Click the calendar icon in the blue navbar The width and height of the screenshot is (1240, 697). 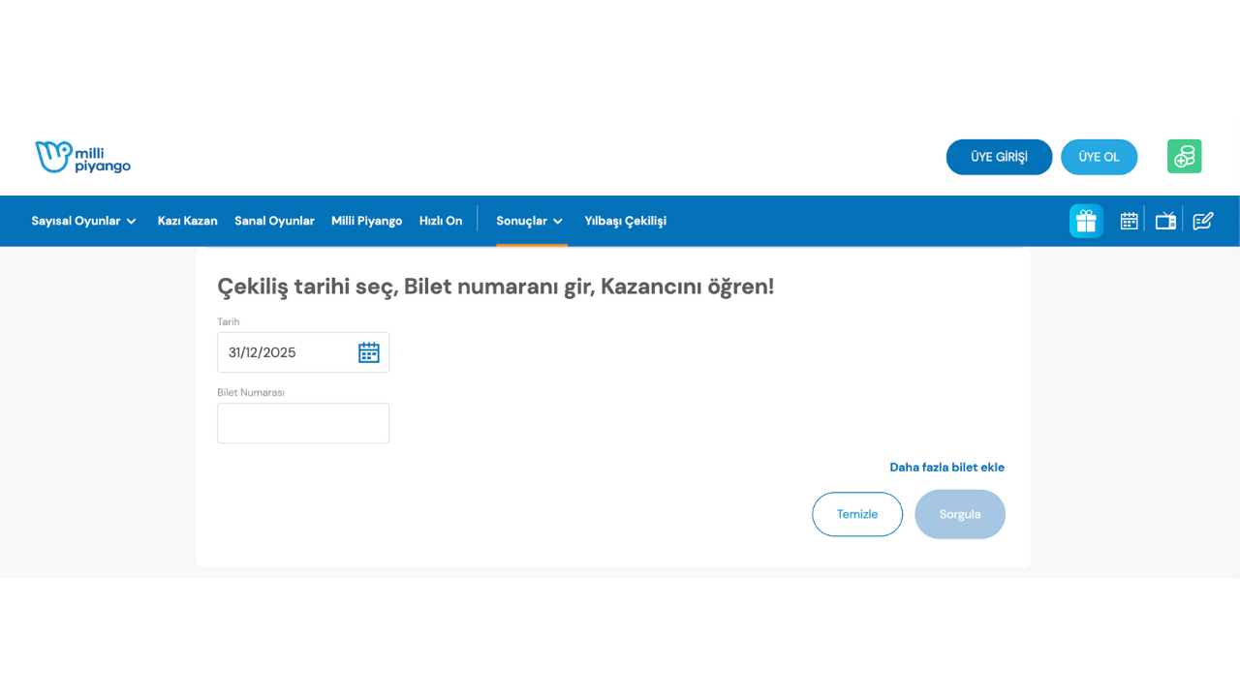(x=1129, y=221)
